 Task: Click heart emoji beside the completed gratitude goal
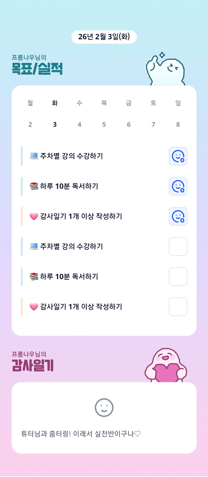pos(34,216)
